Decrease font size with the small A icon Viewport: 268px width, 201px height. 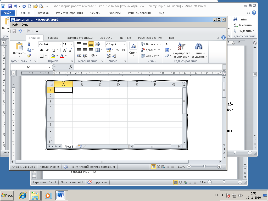pyautogui.click(x=71, y=50)
